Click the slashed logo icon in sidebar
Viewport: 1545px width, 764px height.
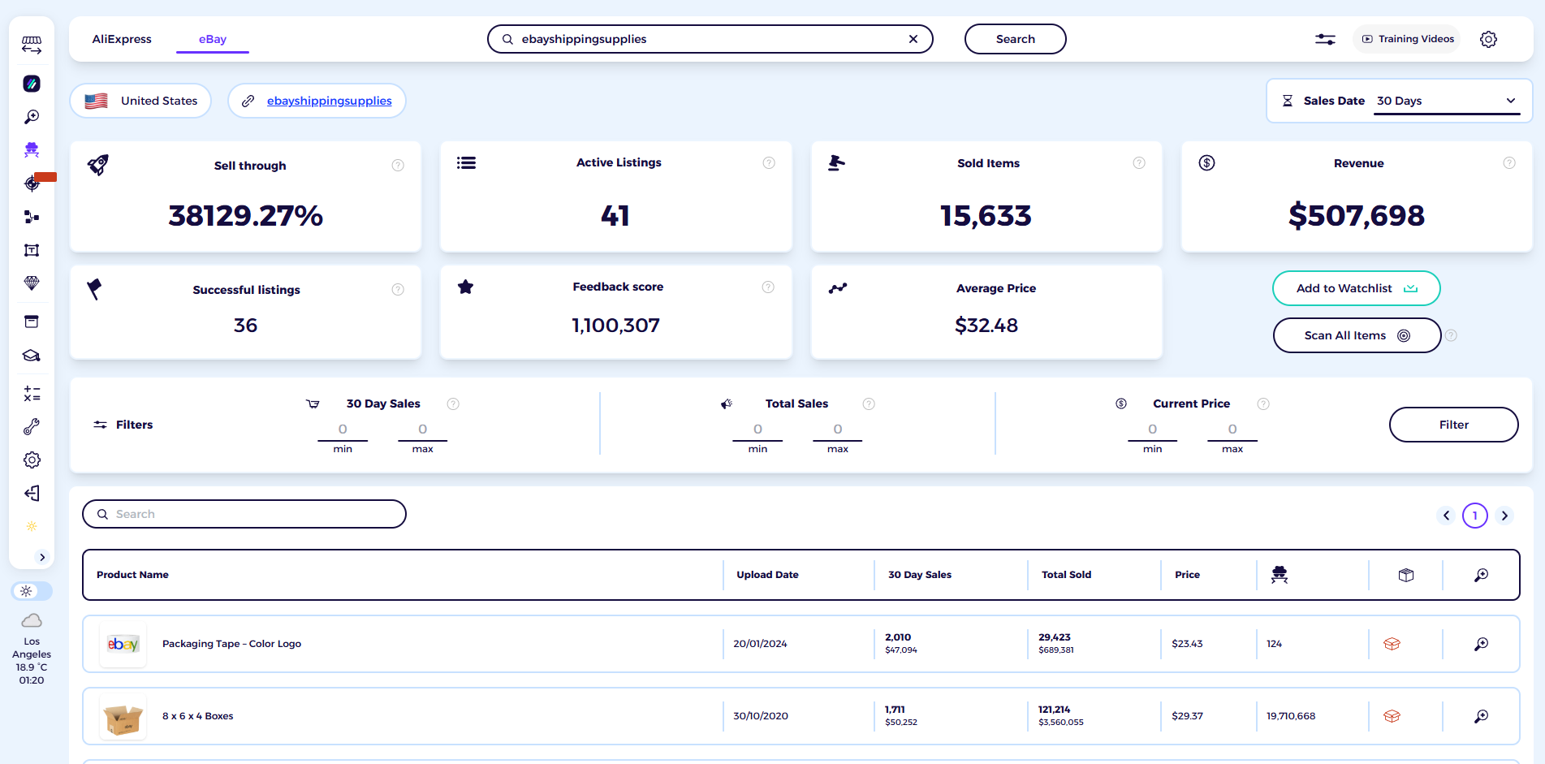[32, 84]
